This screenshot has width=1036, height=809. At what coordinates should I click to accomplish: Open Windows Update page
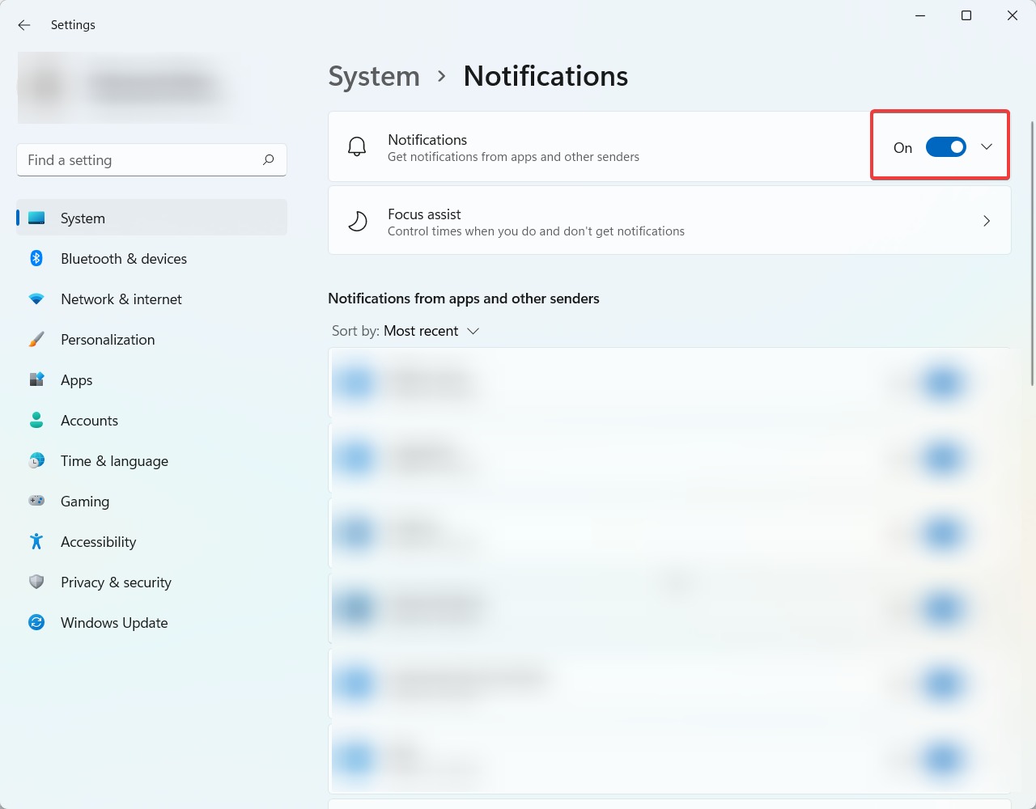[x=152, y=622]
